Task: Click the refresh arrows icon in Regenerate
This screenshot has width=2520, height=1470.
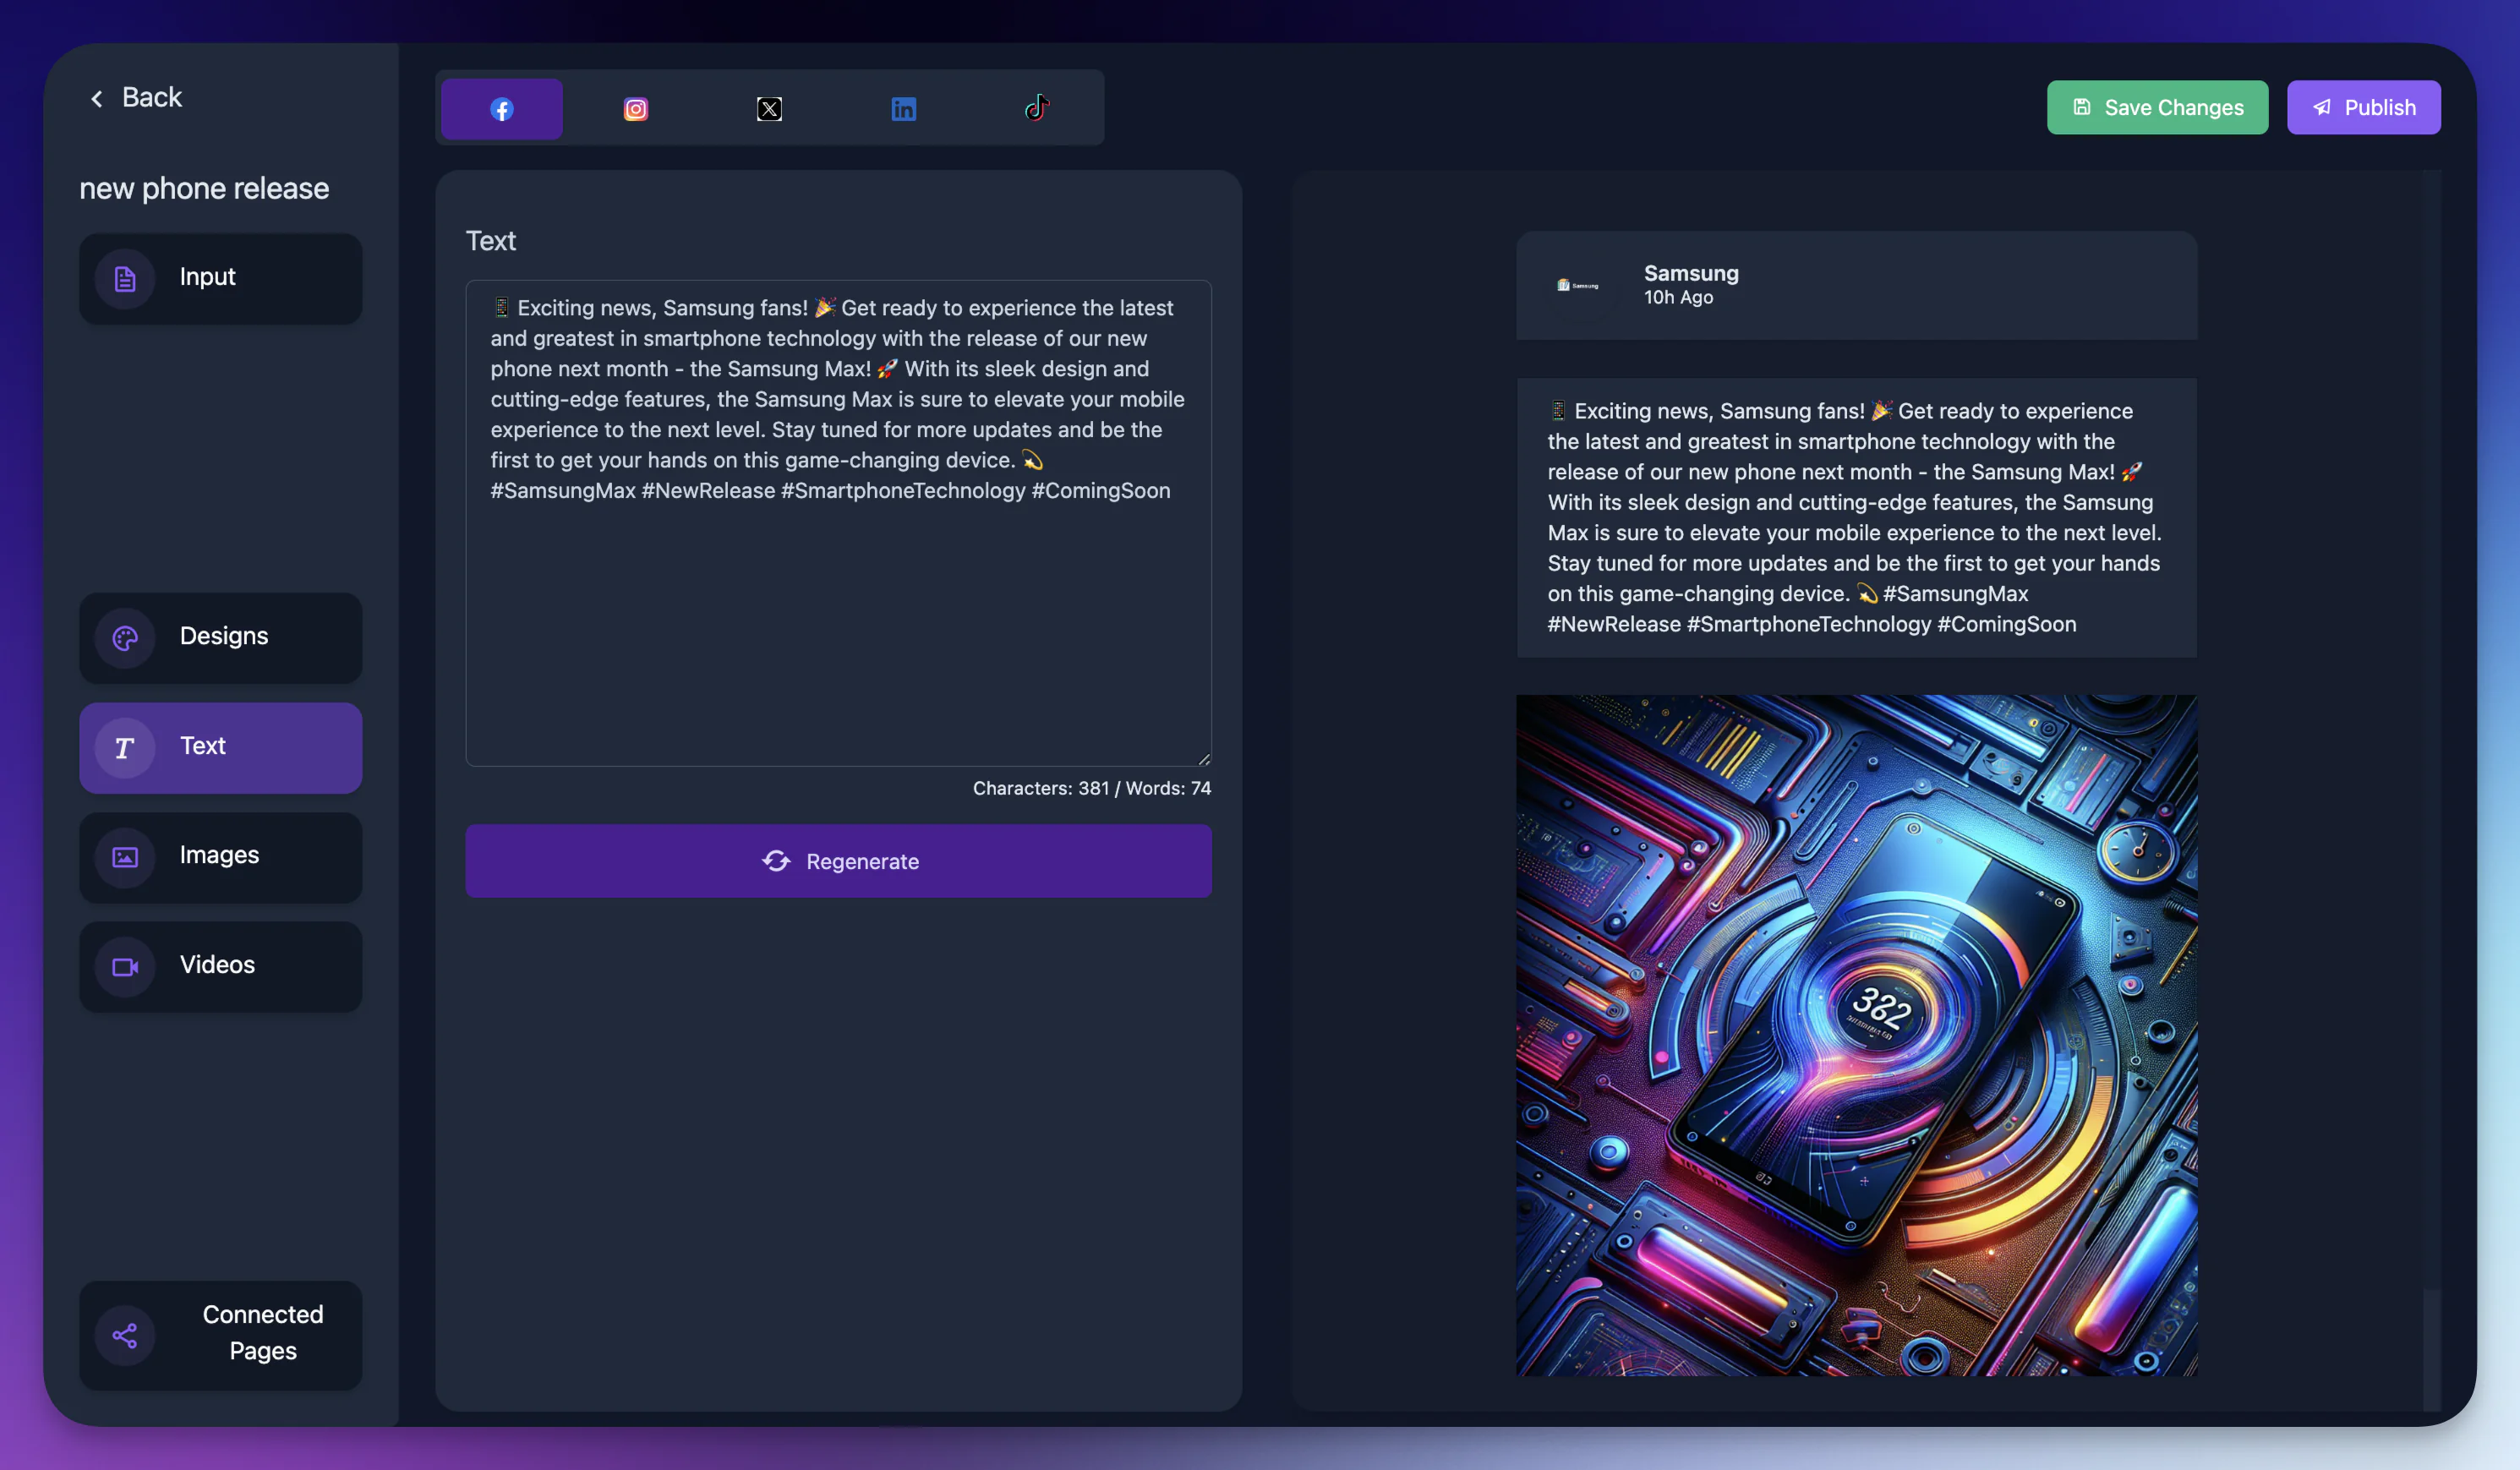Action: [x=776, y=861]
